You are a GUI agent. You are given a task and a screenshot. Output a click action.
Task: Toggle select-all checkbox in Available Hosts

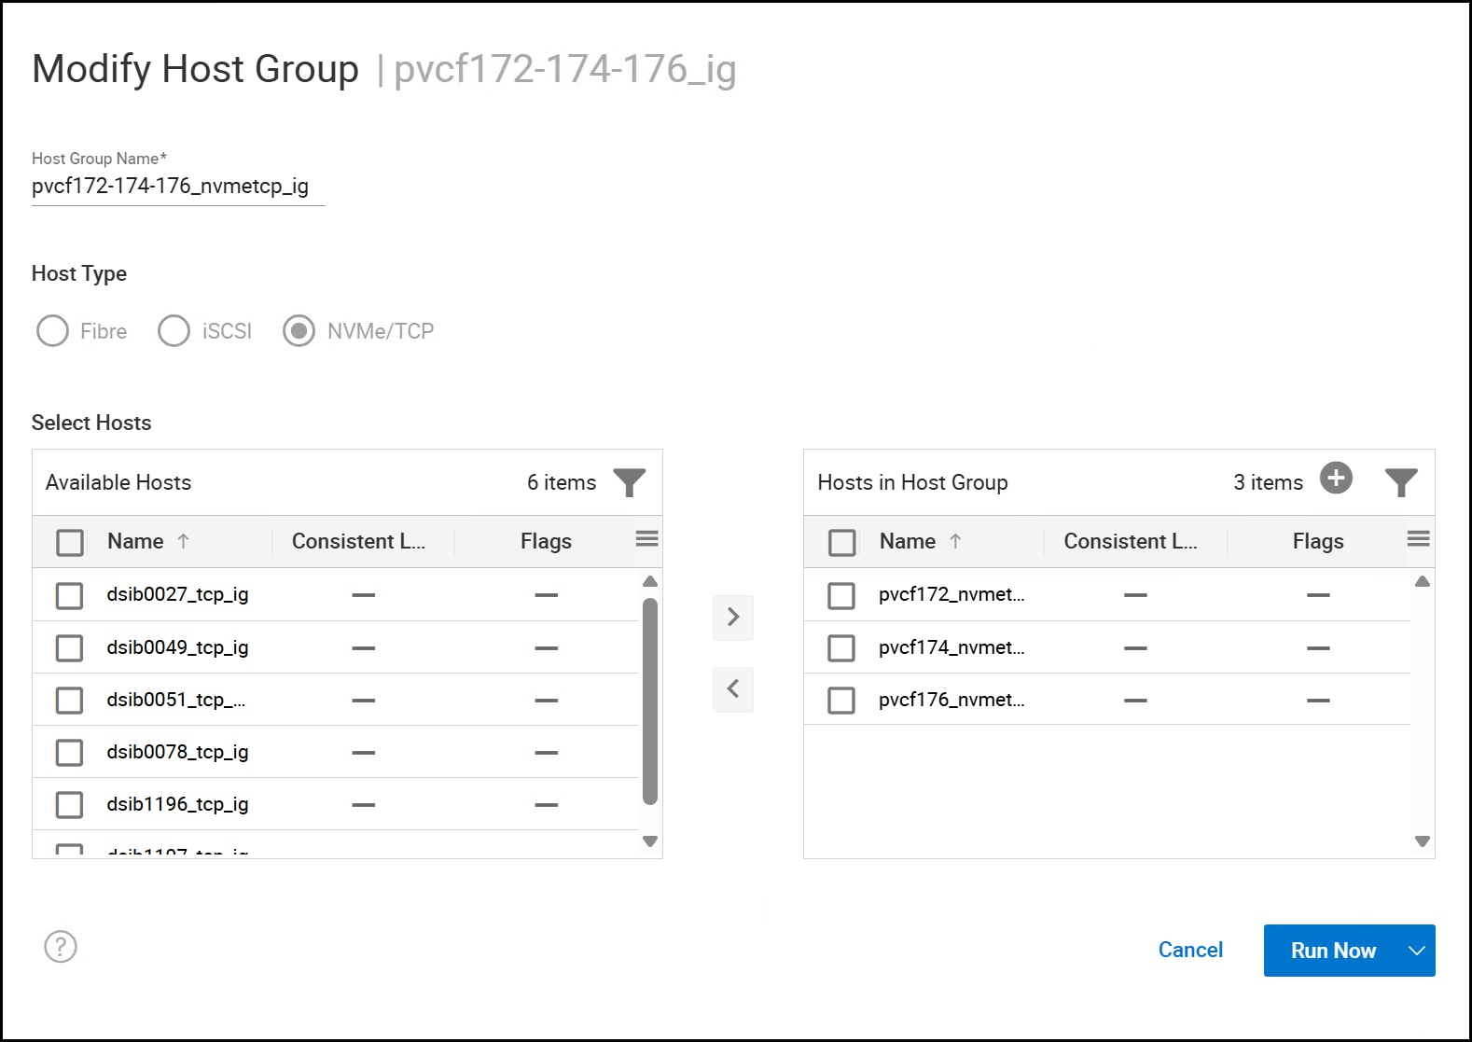tap(70, 542)
